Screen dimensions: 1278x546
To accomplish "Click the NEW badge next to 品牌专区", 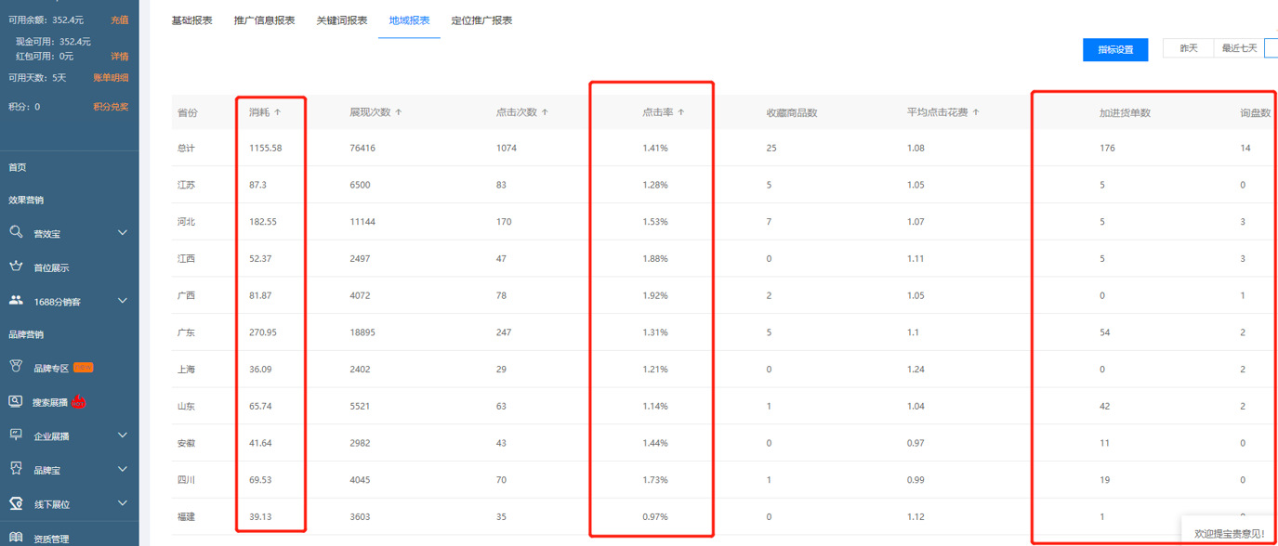I will [x=83, y=368].
